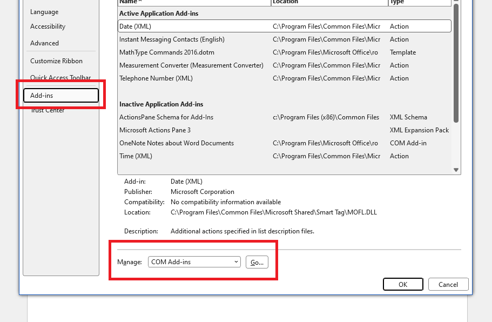
Task: Select Accessibility in the sidebar
Action: click(x=48, y=26)
